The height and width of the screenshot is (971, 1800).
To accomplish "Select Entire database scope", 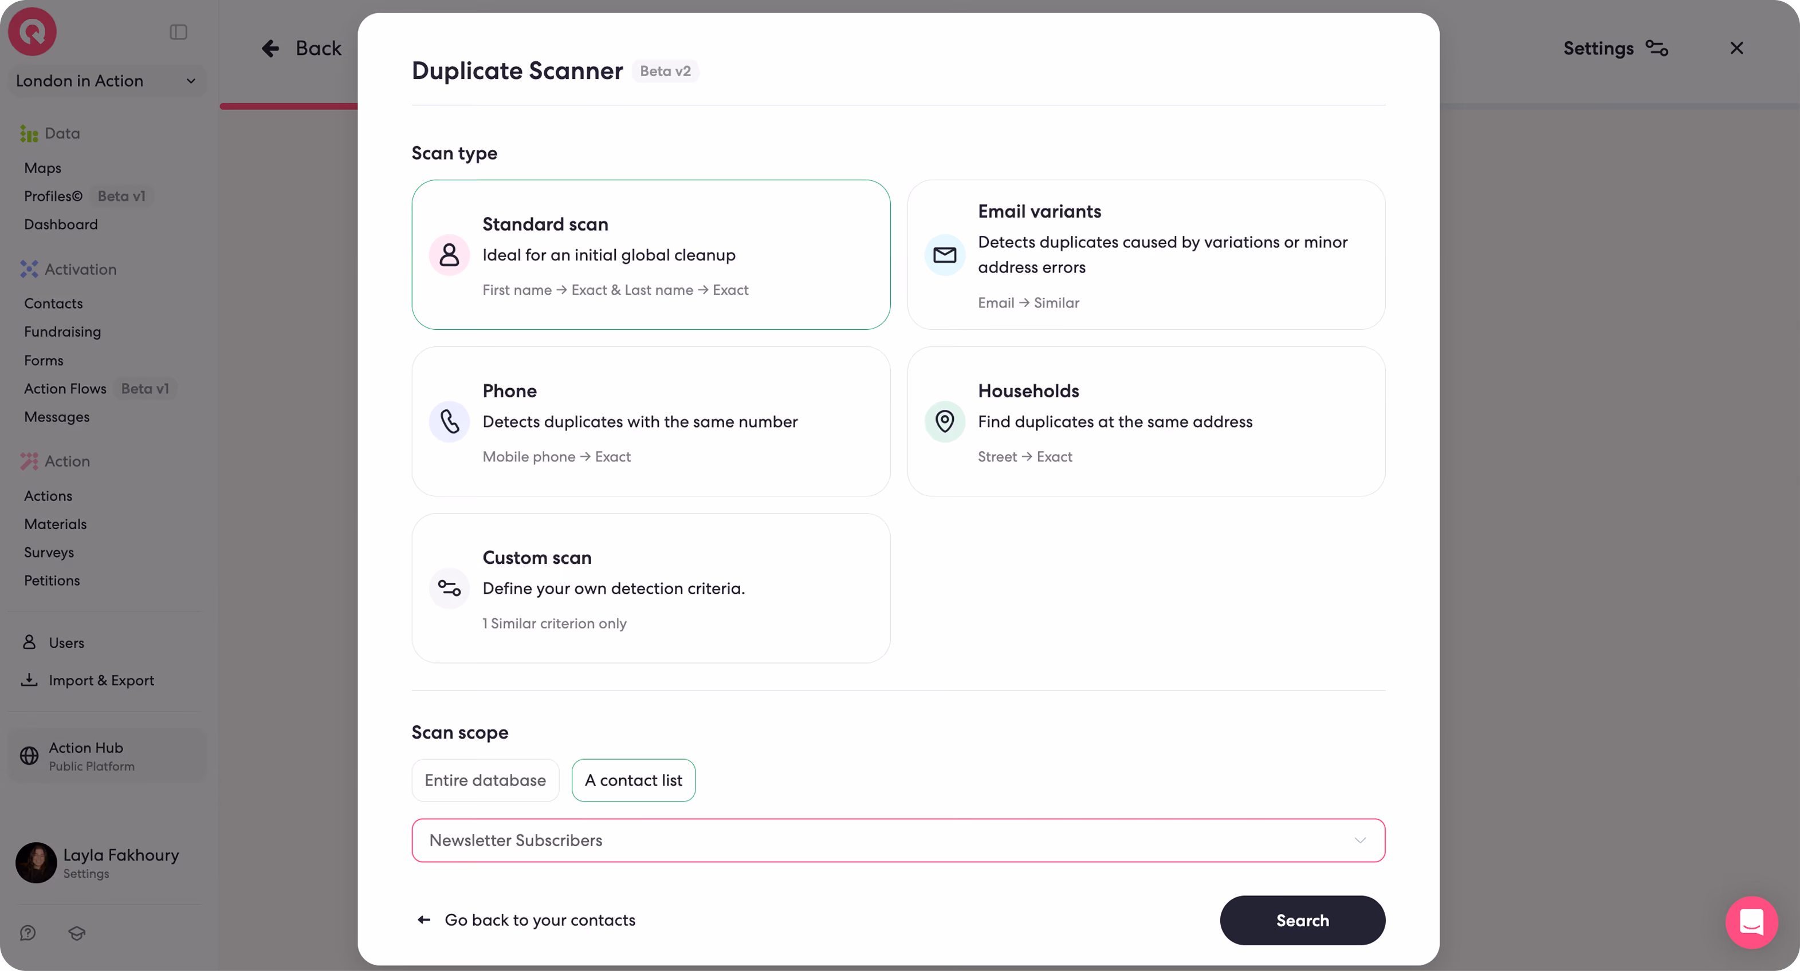I will 485,780.
